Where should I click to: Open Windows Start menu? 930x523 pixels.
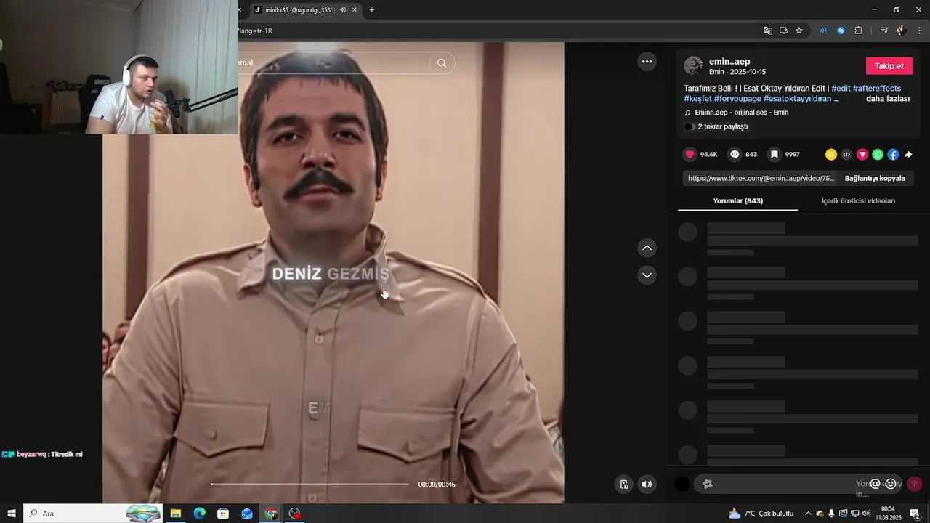11,514
